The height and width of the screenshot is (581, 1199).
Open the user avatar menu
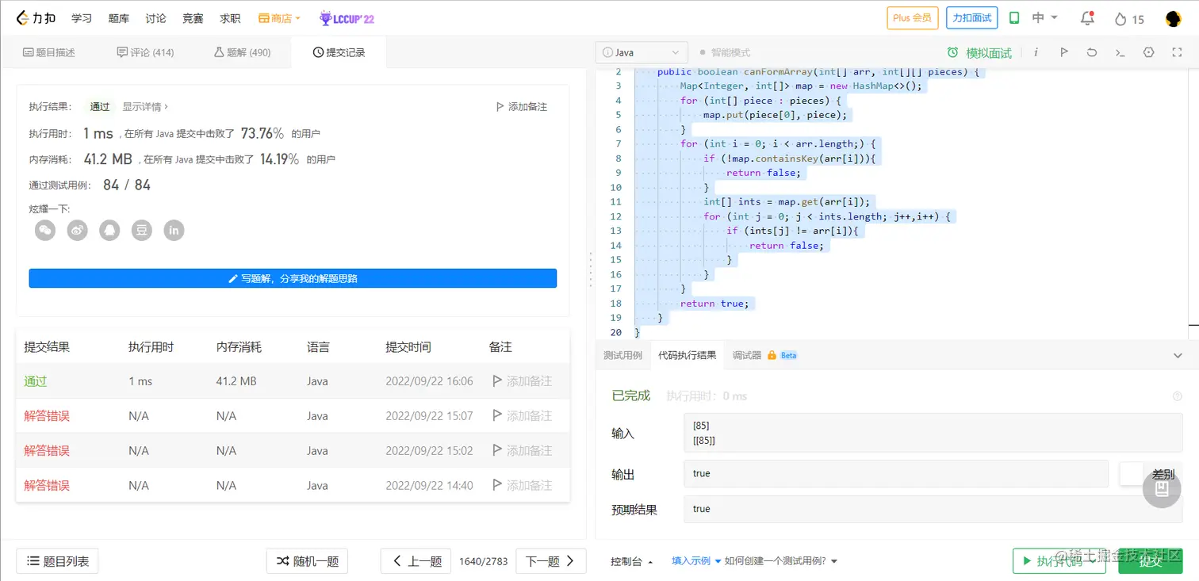(1174, 19)
